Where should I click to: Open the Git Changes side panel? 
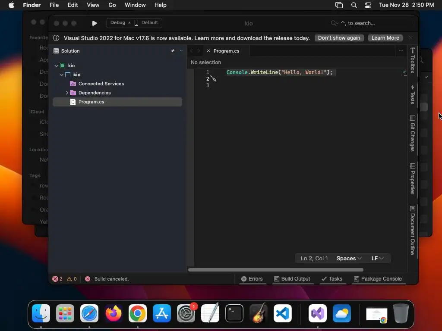[x=412, y=134]
